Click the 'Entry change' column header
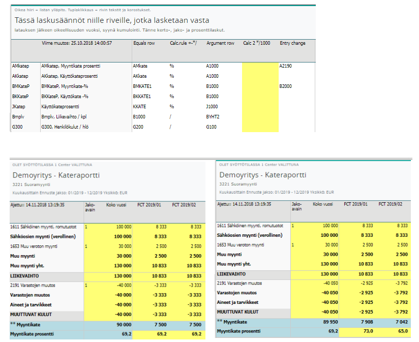 [292, 44]
